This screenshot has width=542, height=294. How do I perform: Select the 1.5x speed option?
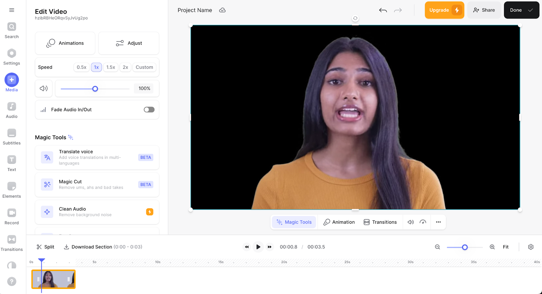pos(110,67)
